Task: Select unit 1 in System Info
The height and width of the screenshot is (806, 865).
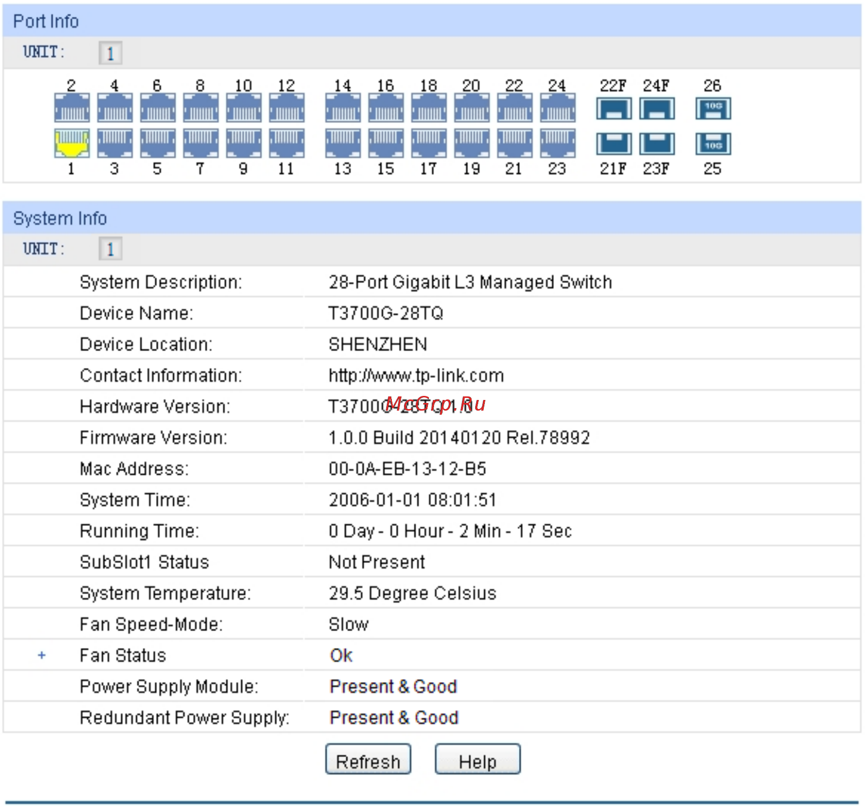Action: pyautogui.click(x=110, y=249)
